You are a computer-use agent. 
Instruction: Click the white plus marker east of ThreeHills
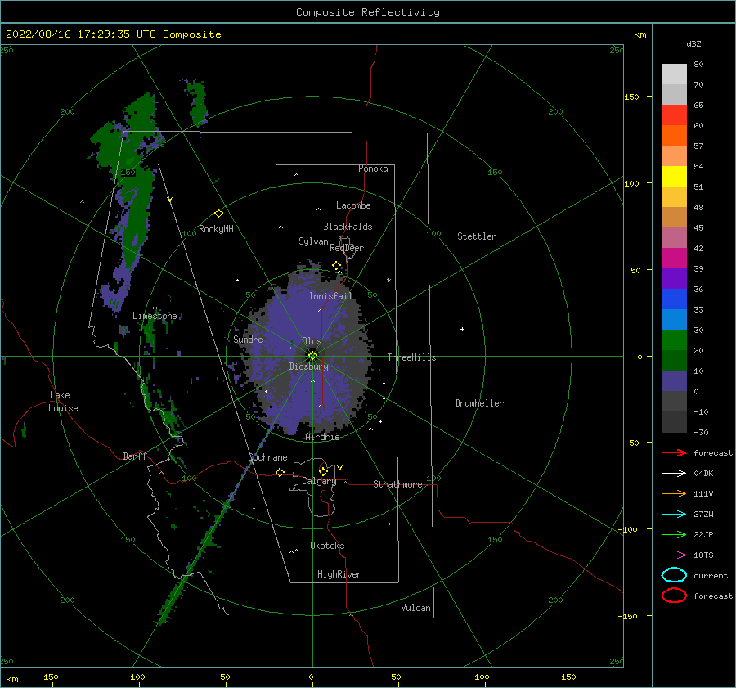click(x=462, y=329)
